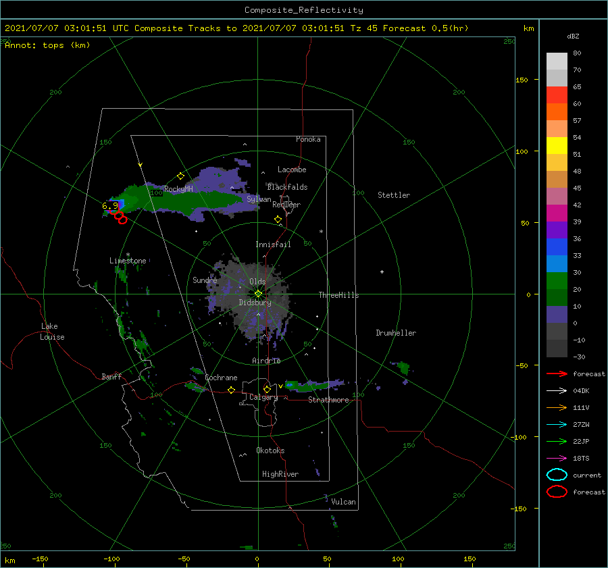Click the Blackfalds city label
Viewport: 608px width, 568px height.
[x=287, y=187]
